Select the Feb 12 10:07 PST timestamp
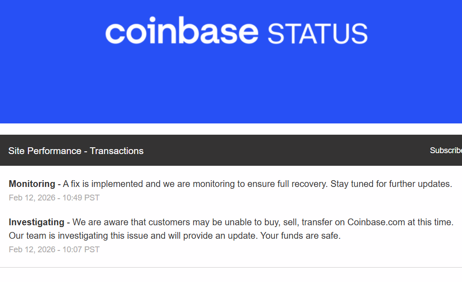Viewport: 462px width, 282px height. pyautogui.click(x=54, y=249)
